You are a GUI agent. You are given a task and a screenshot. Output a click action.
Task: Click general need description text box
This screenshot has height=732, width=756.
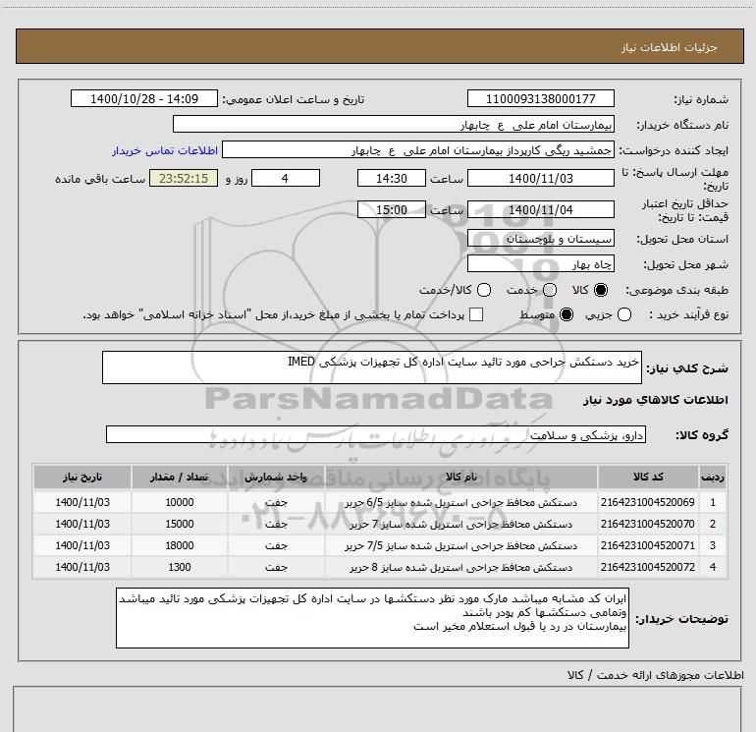tap(372, 367)
